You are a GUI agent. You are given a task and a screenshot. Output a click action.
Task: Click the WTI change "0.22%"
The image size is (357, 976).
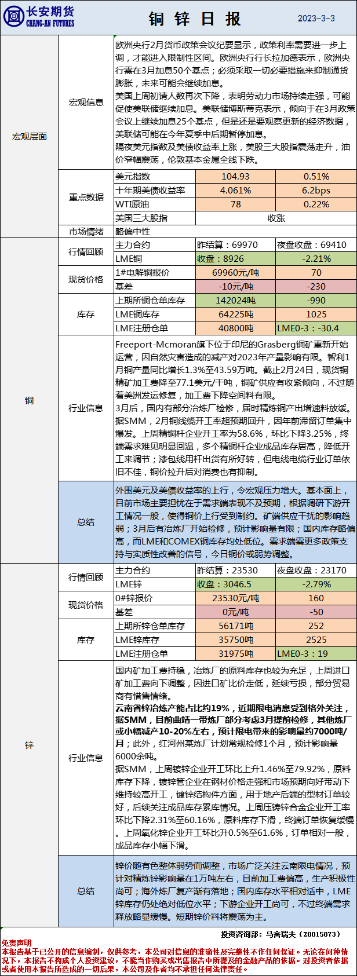click(316, 204)
